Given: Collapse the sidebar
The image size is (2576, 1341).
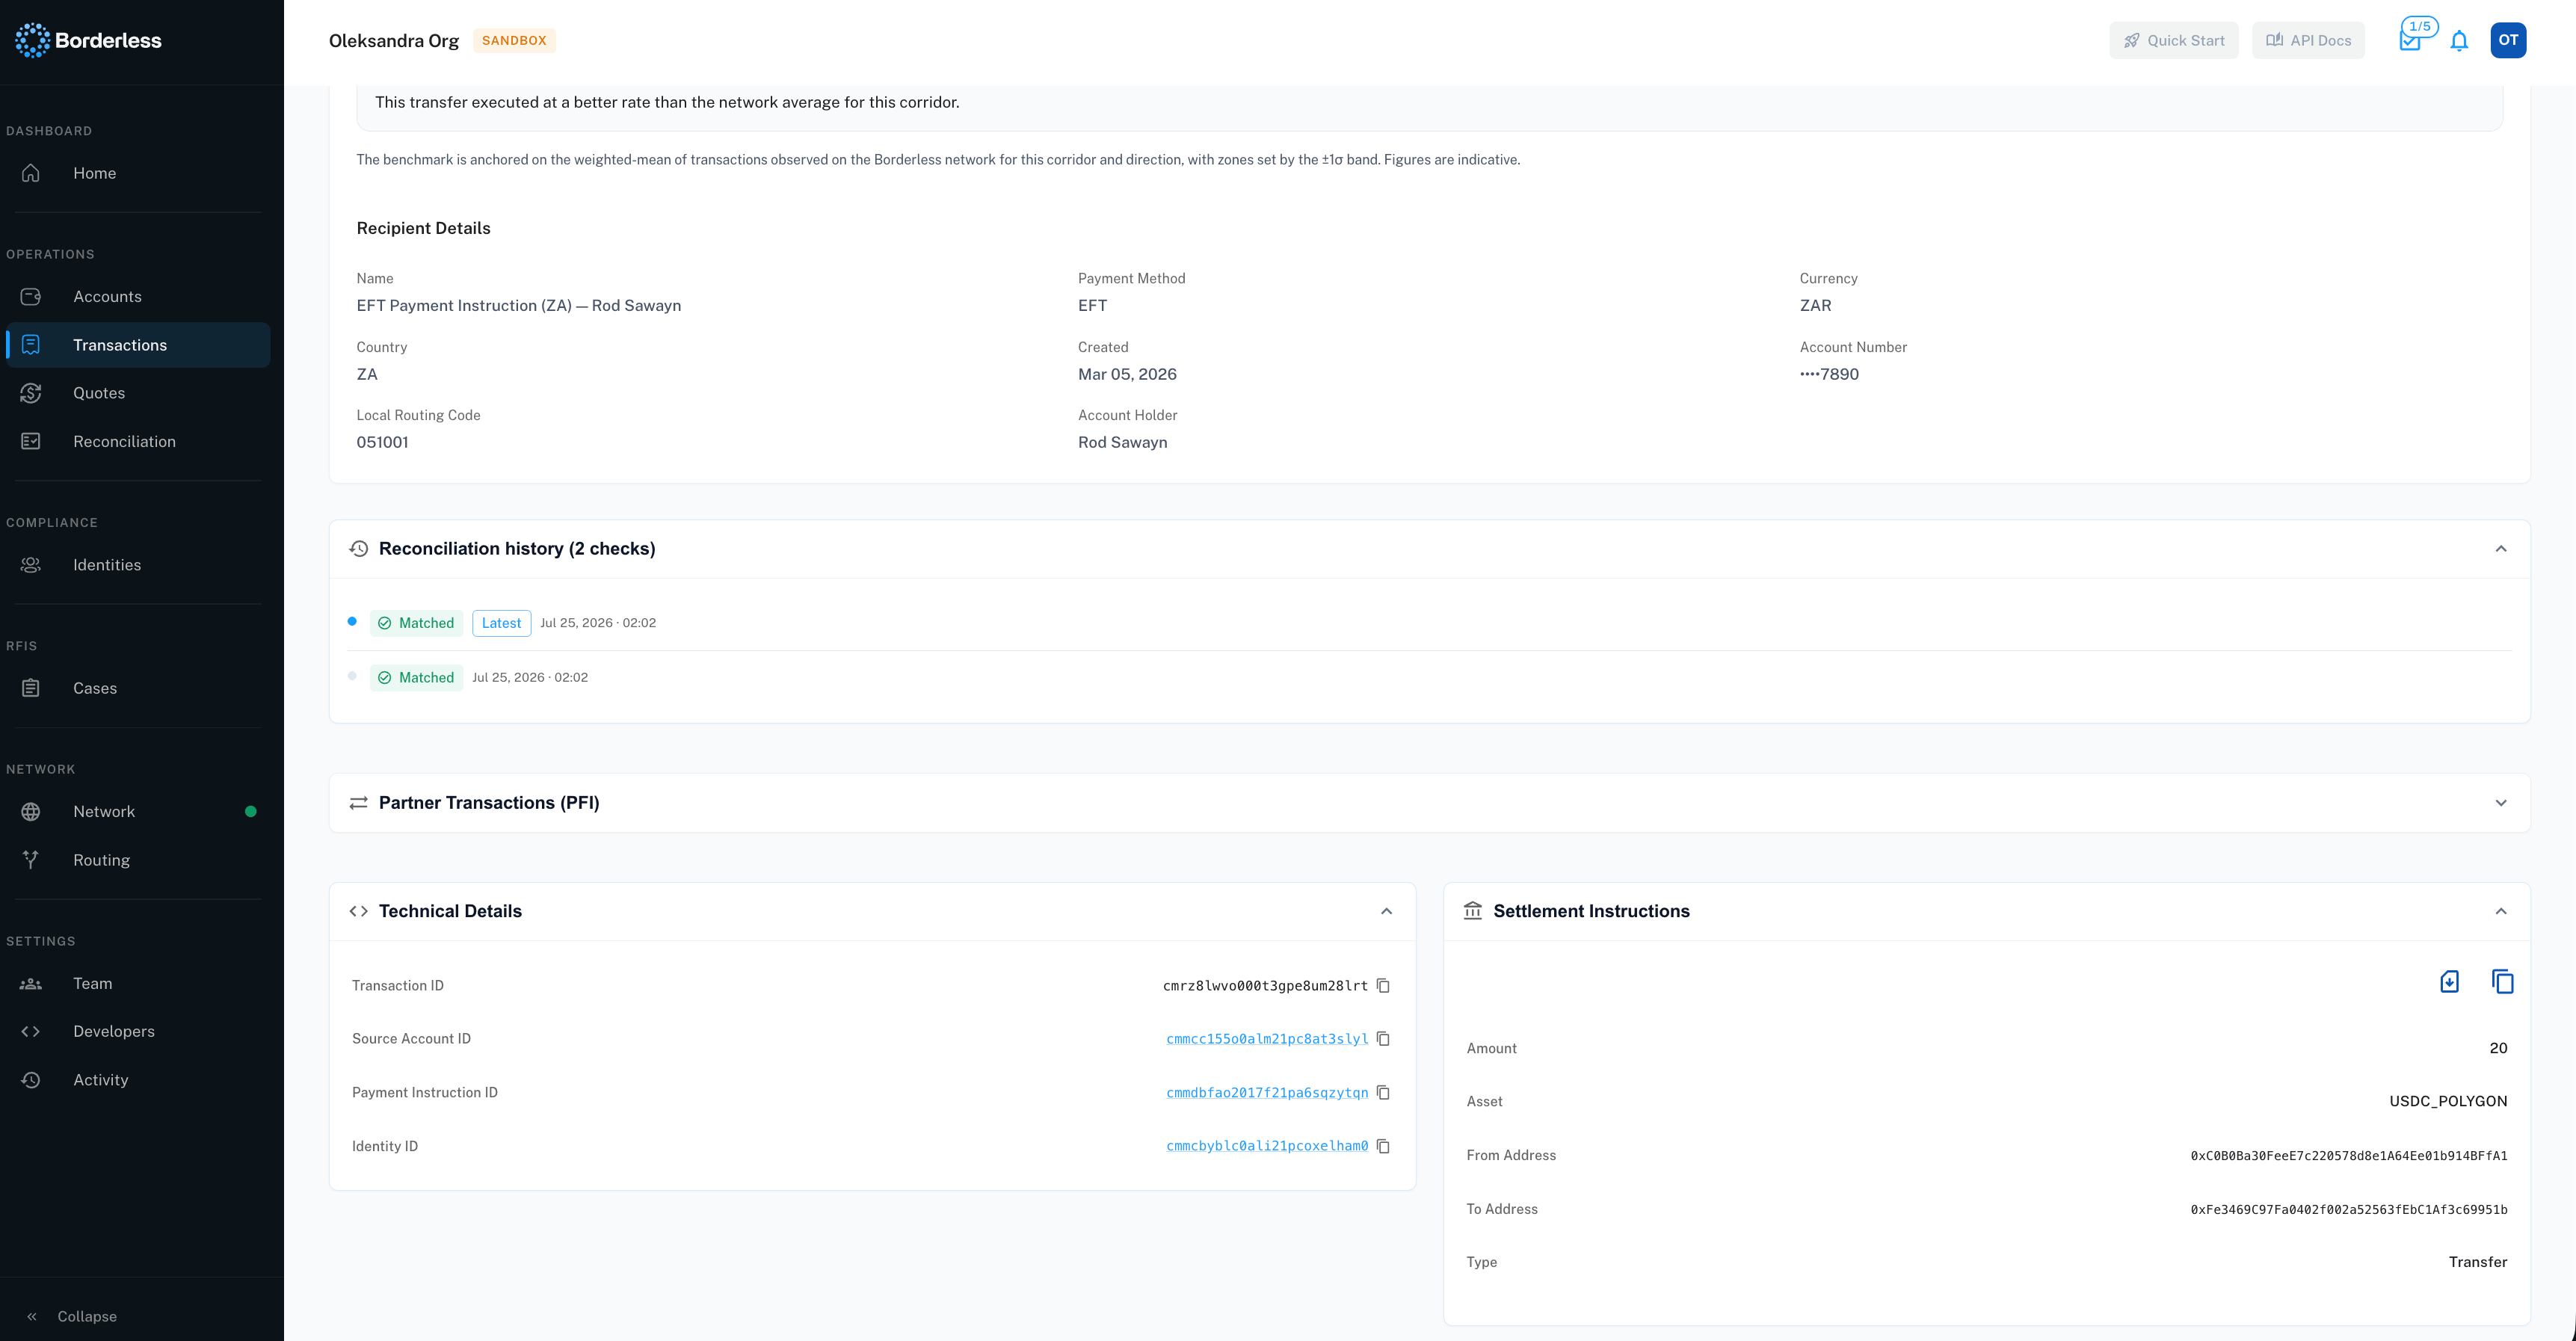Looking at the screenshot, I should click(x=72, y=1316).
